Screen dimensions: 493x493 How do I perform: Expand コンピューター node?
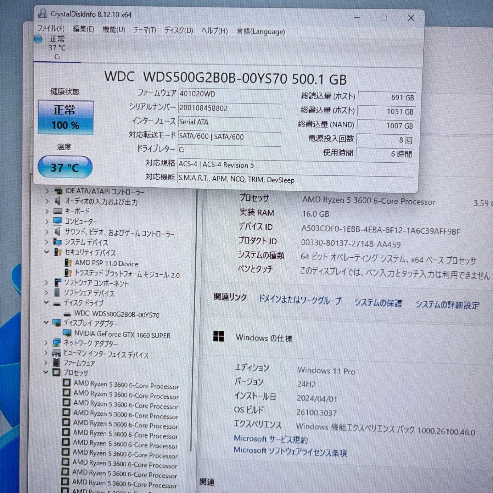pyautogui.click(x=47, y=222)
